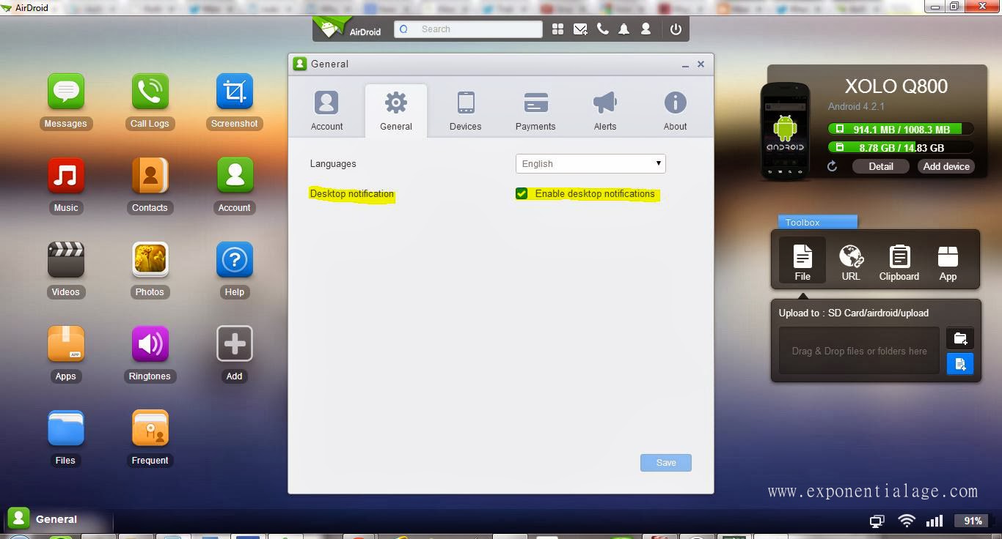Click the 'Languages' label
This screenshot has width=1002, height=539.
coord(333,163)
